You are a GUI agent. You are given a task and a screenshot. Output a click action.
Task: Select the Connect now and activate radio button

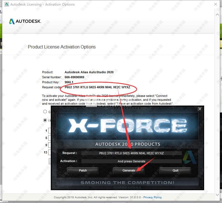tap(45, 112)
